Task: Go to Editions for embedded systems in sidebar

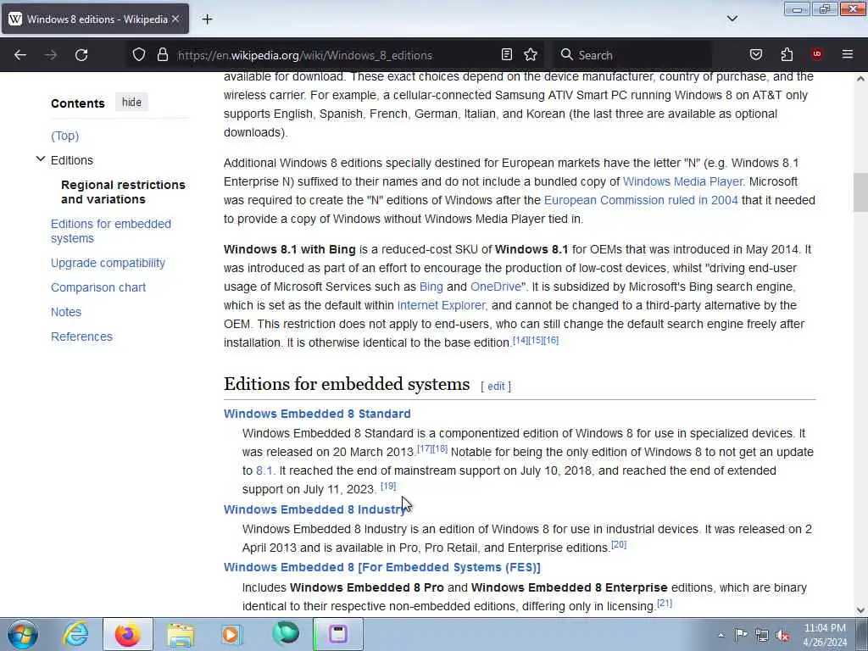Action: [x=111, y=231]
